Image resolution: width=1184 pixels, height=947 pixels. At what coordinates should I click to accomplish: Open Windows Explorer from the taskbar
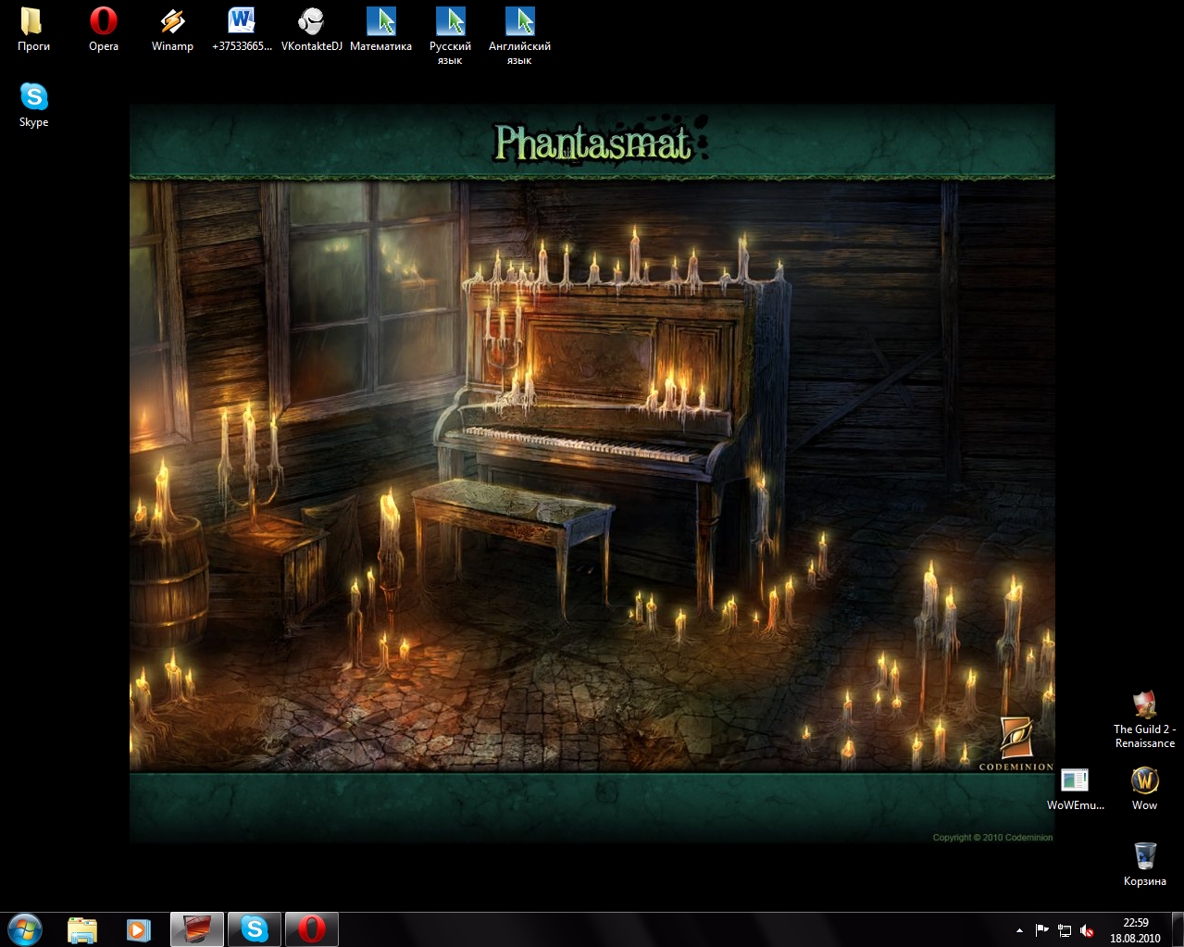[82, 929]
